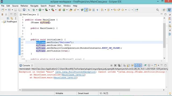This screenshot has width=172, height=96.
Task: Click Clear Console icon
Action: (124, 65)
